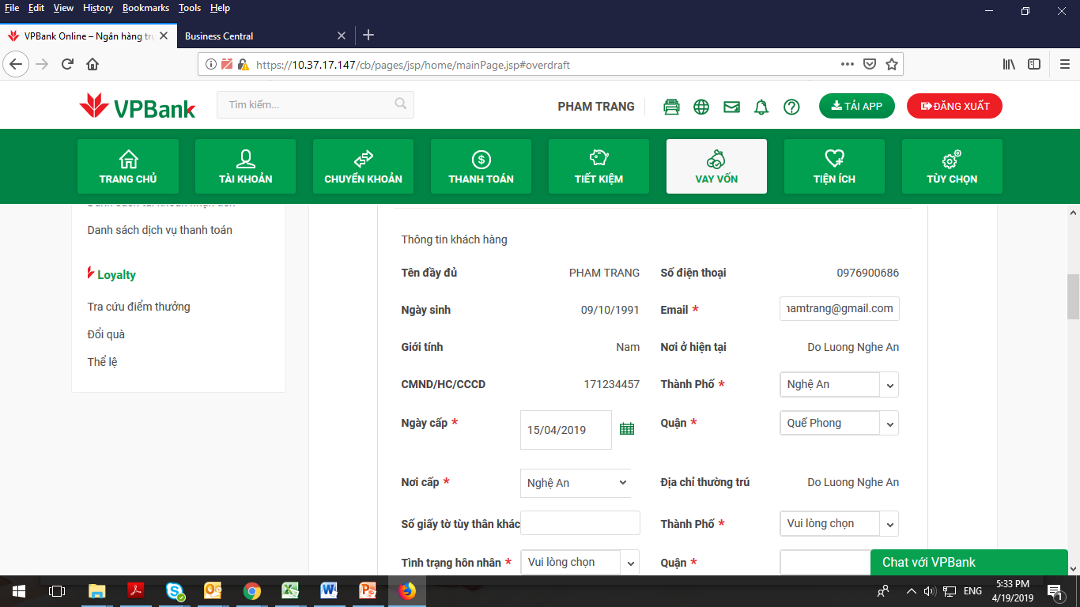Open TÀI KHOẢN menu
Image resolution: width=1080 pixels, height=607 pixels.
(x=246, y=166)
